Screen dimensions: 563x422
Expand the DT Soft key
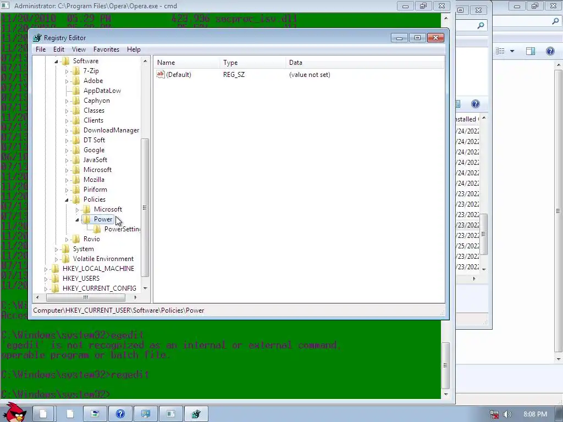pyautogui.click(x=67, y=140)
